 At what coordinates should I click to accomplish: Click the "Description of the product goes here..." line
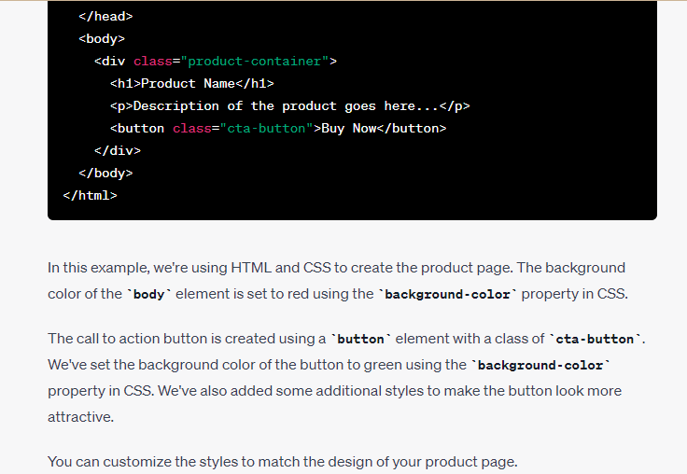[289, 106]
